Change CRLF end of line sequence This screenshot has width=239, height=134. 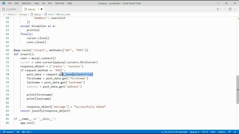tap(213, 132)
